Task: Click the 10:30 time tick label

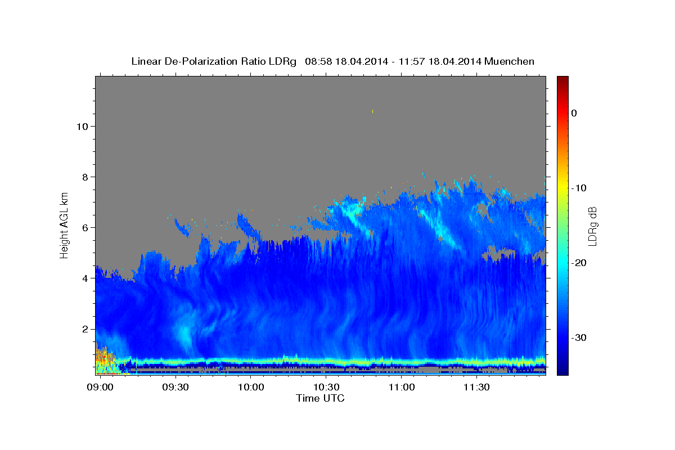Action: tap(326, 388)
